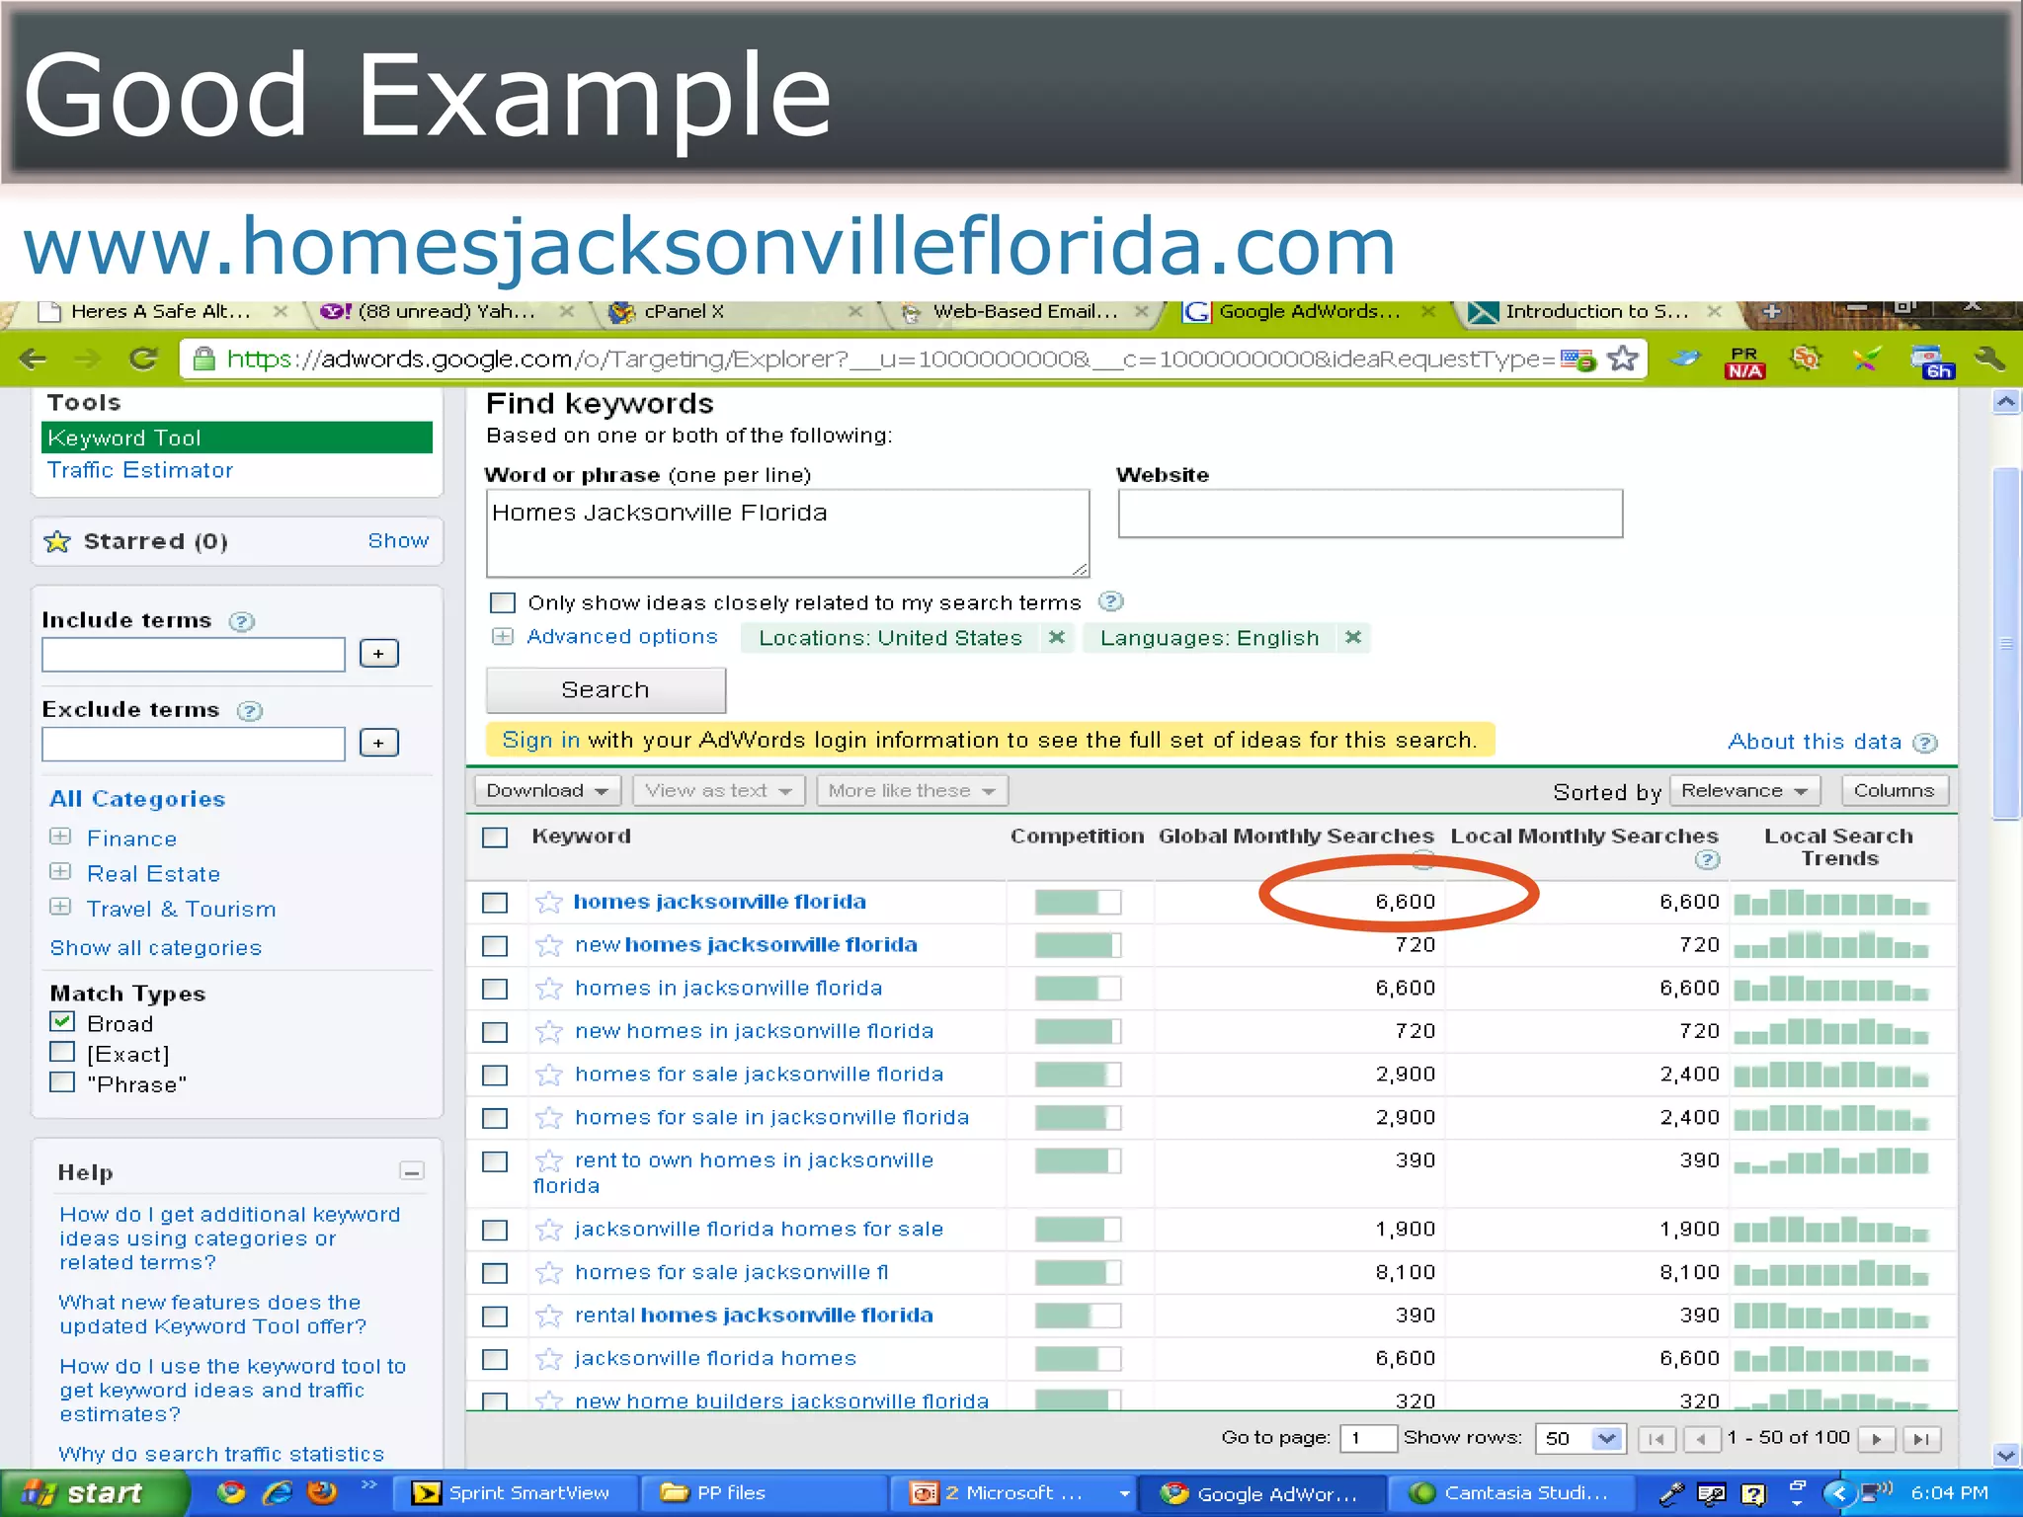Open the Show rows 50 dropdown
Screen dimensions: 2023x1517
click(x=1578, y=1439)
